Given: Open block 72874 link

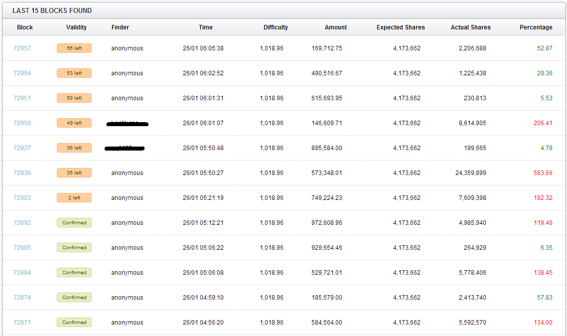Looking at the screenshot, I should (x=22, y=298).
